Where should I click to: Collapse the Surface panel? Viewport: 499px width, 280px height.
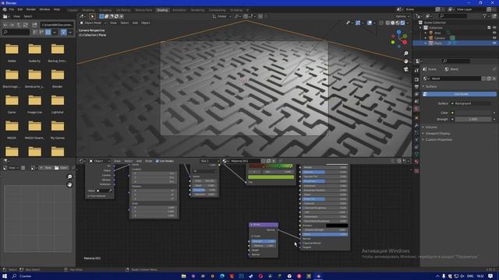[431, 86]
